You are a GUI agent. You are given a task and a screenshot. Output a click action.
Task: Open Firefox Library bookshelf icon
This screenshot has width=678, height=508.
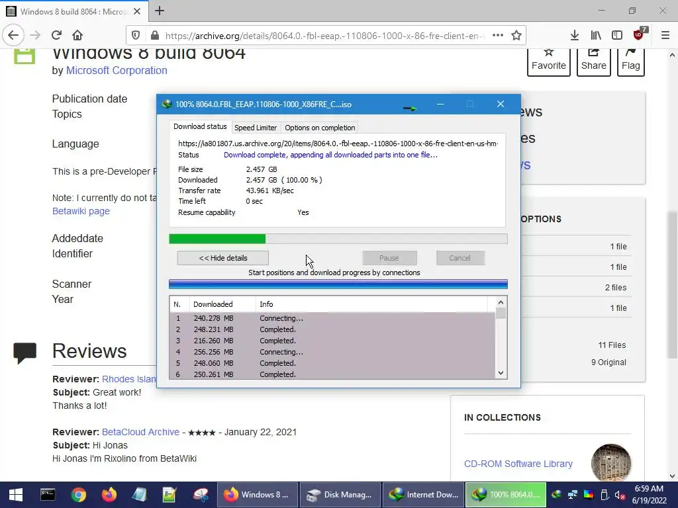pyautogui.click(x=596, y=36)
